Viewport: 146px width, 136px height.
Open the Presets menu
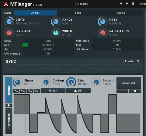click(x=81, y=4)
